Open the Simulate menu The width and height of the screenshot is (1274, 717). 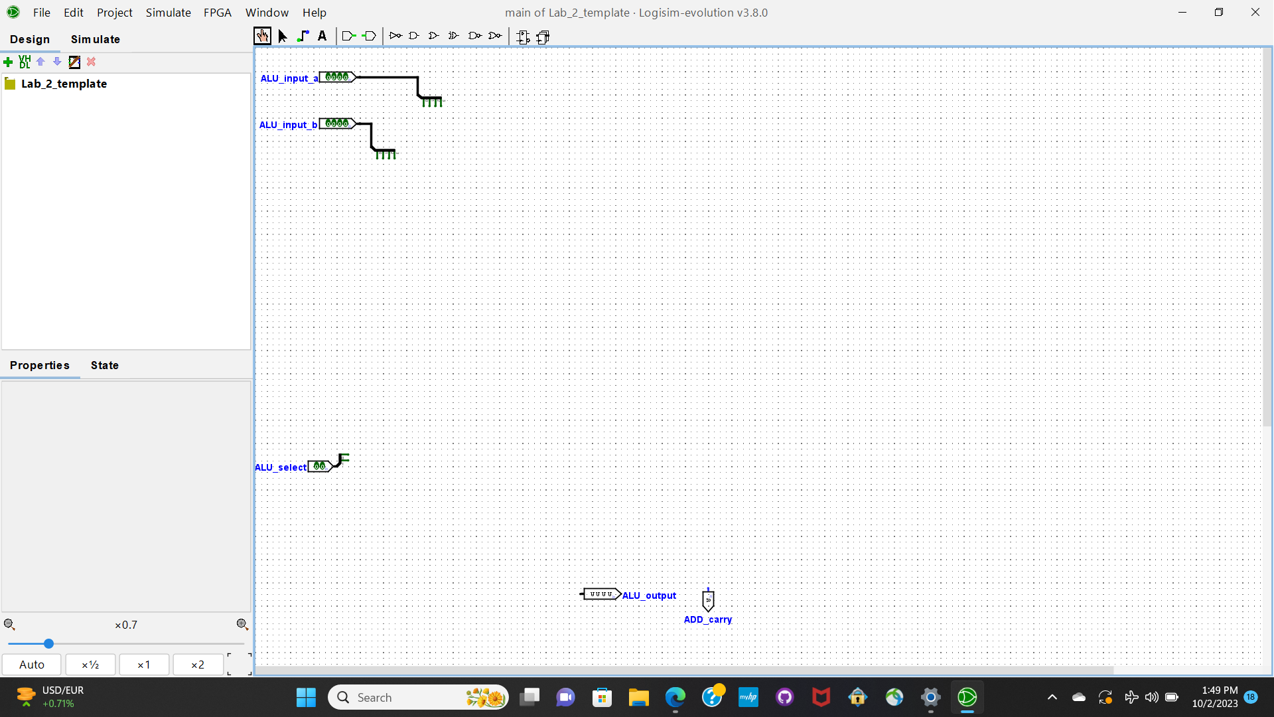click(168, 12)
